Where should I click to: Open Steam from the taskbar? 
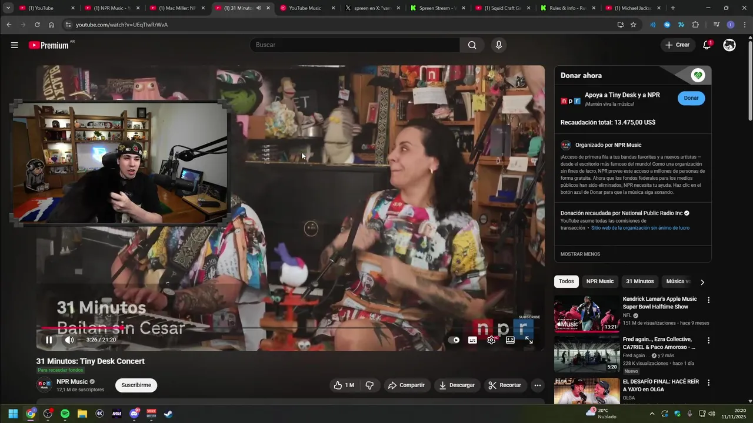tap(168, 414)
